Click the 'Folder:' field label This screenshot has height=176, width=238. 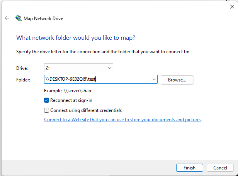click(23, 80)
